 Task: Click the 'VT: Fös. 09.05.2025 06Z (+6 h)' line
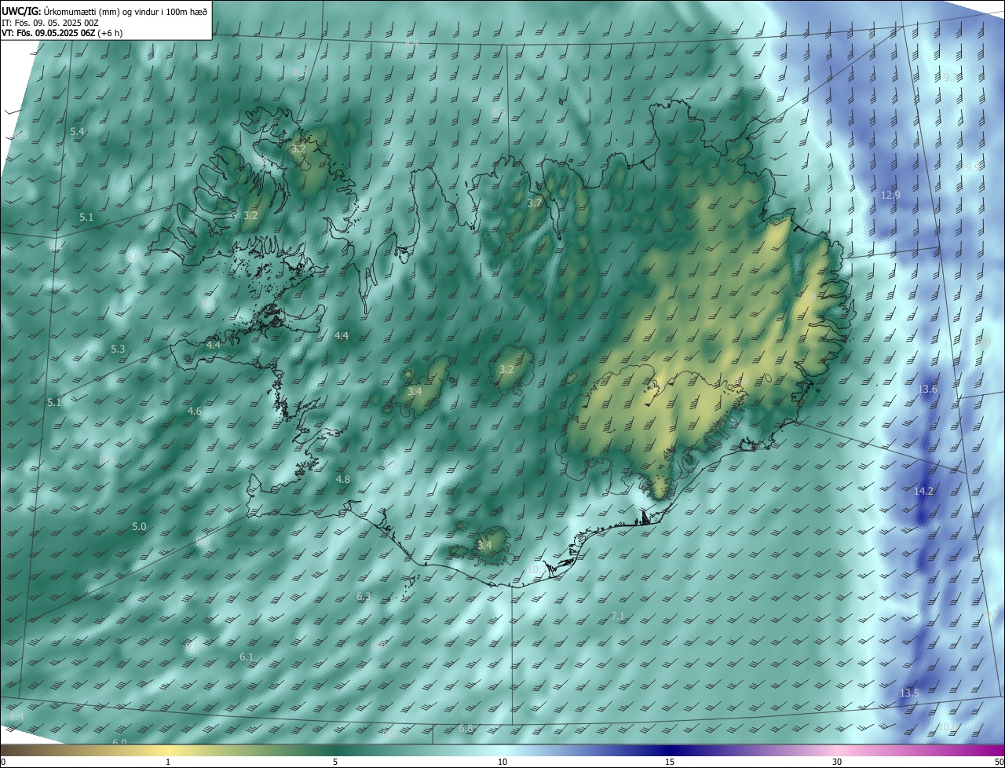point(62,33)
